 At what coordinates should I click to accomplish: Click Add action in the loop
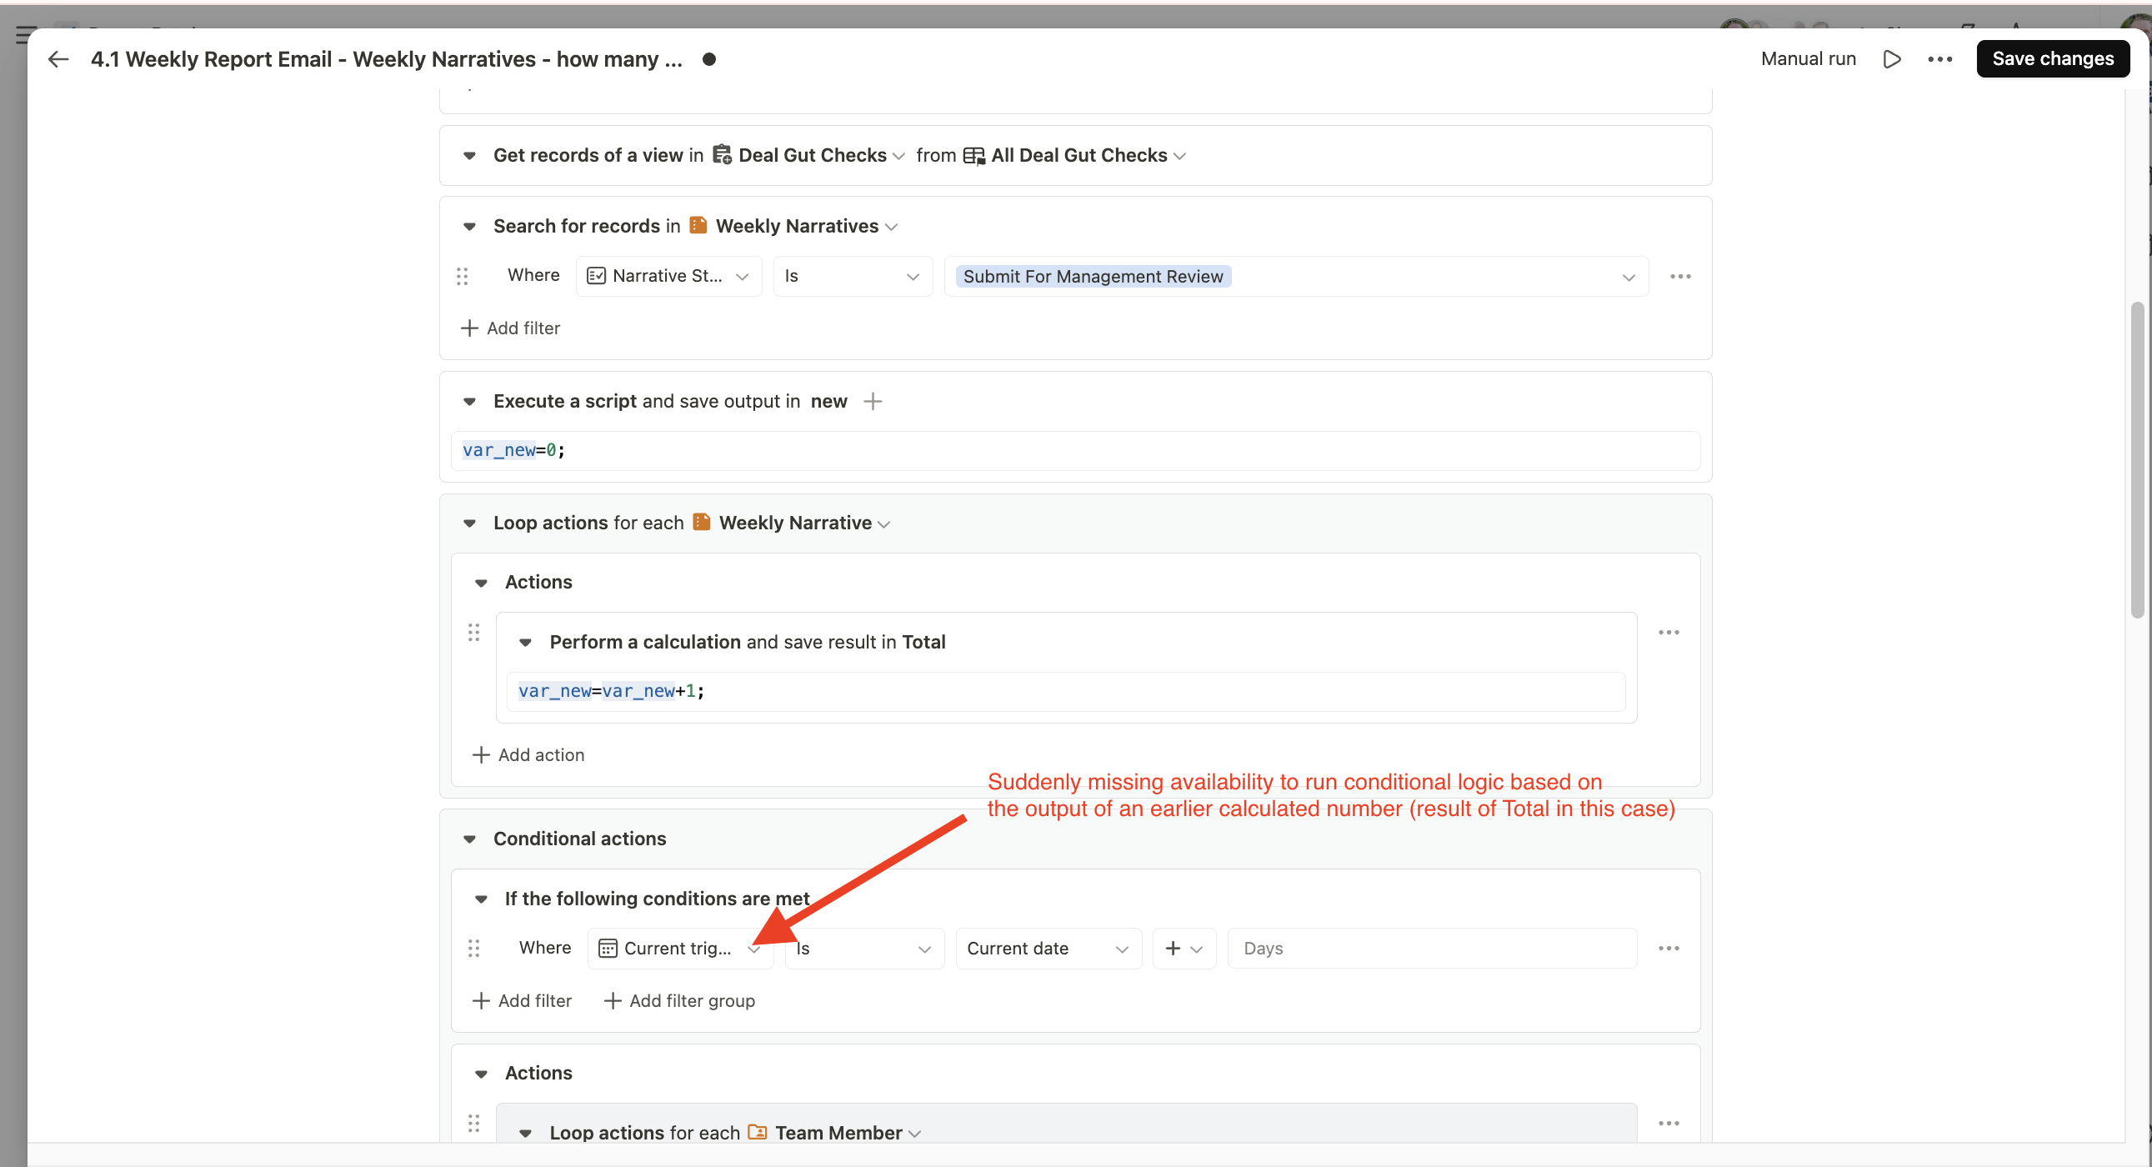(528, 755)
